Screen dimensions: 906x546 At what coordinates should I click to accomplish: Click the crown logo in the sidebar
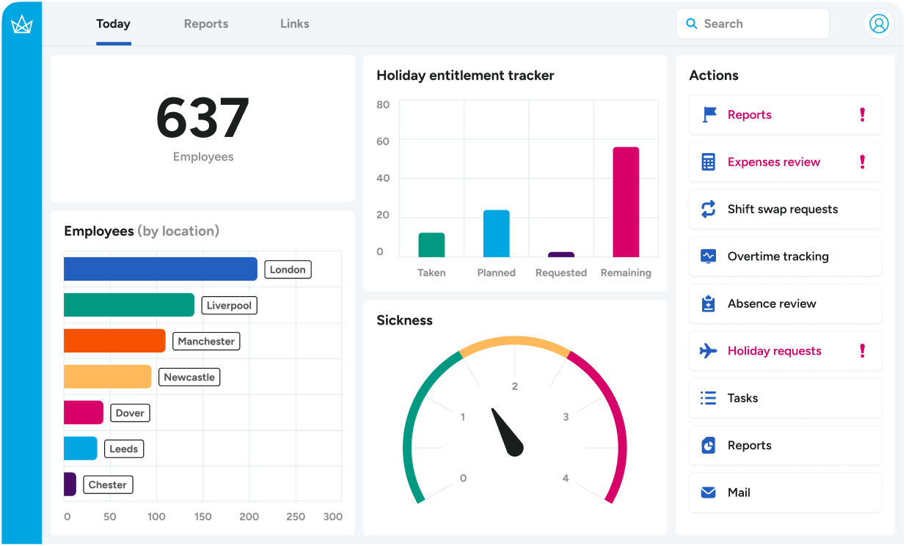[x=21, y=24]
